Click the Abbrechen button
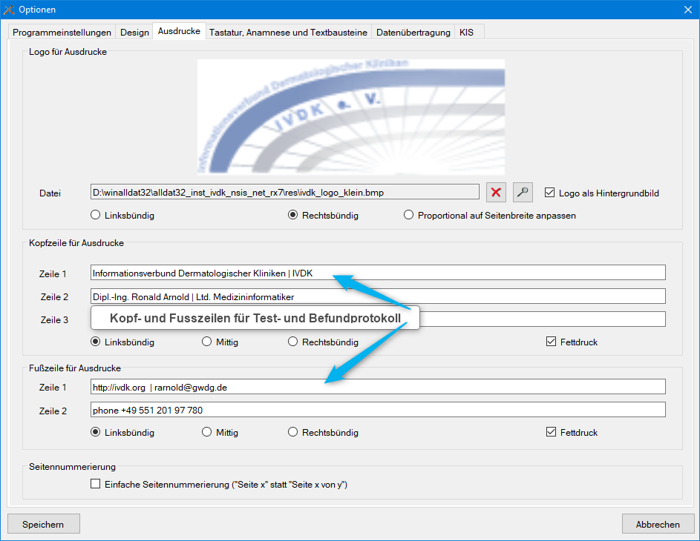The width and height of the screenshot is (700, 541). 657,524
